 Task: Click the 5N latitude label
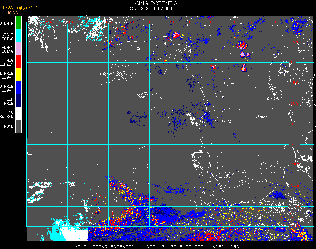295,42
